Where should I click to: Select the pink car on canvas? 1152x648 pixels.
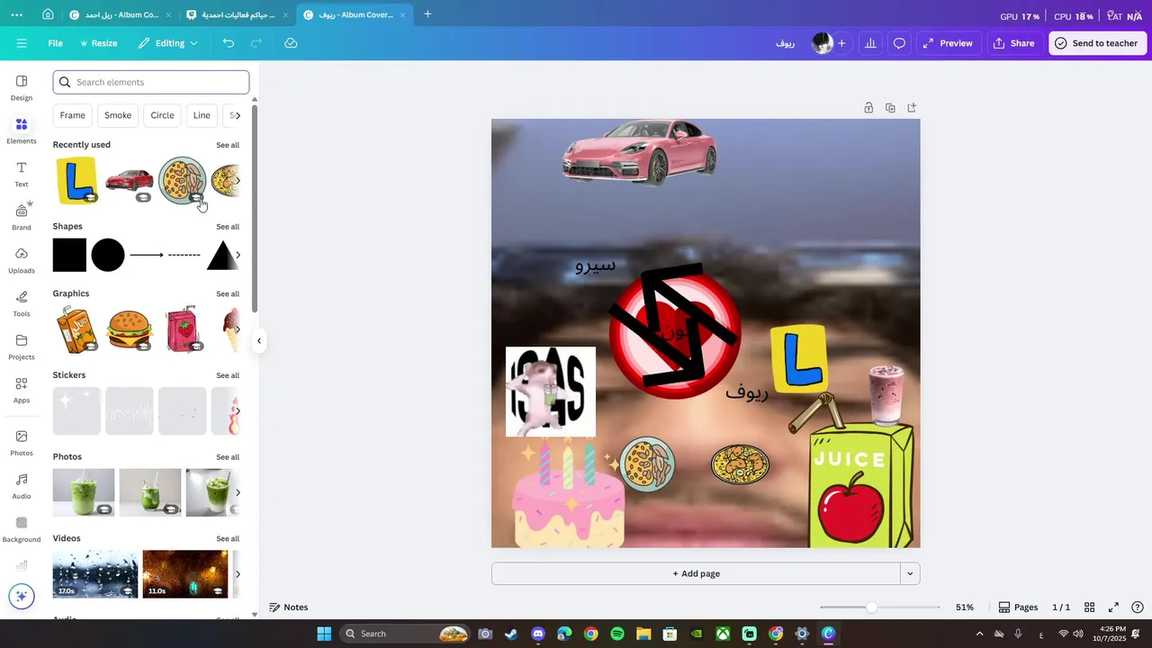coord(639,153)
